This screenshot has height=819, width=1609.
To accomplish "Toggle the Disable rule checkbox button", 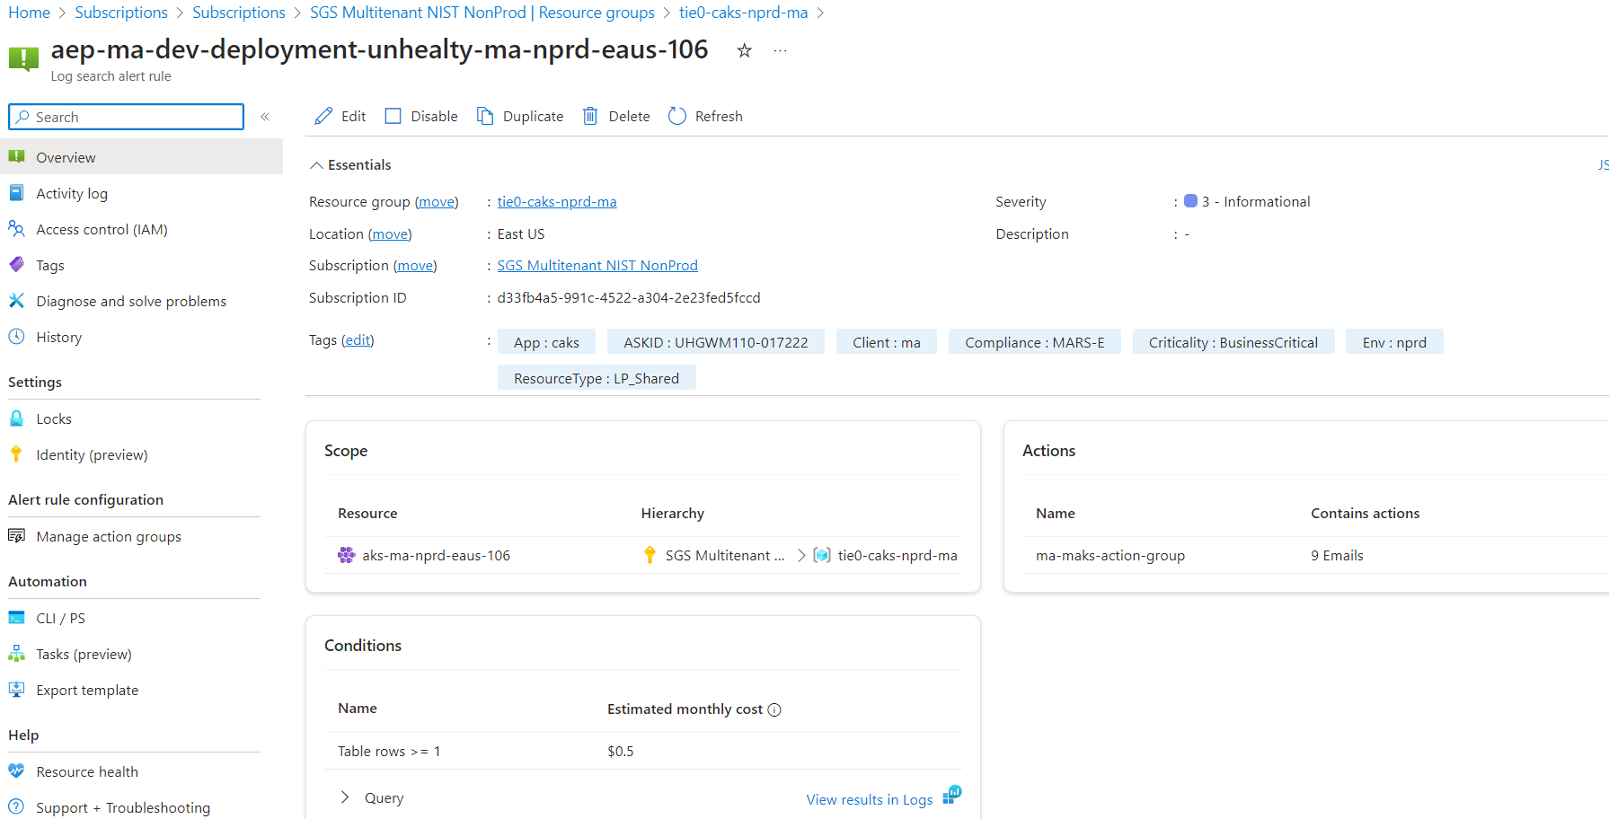I will pyautogui.click(x=393, y=117).
